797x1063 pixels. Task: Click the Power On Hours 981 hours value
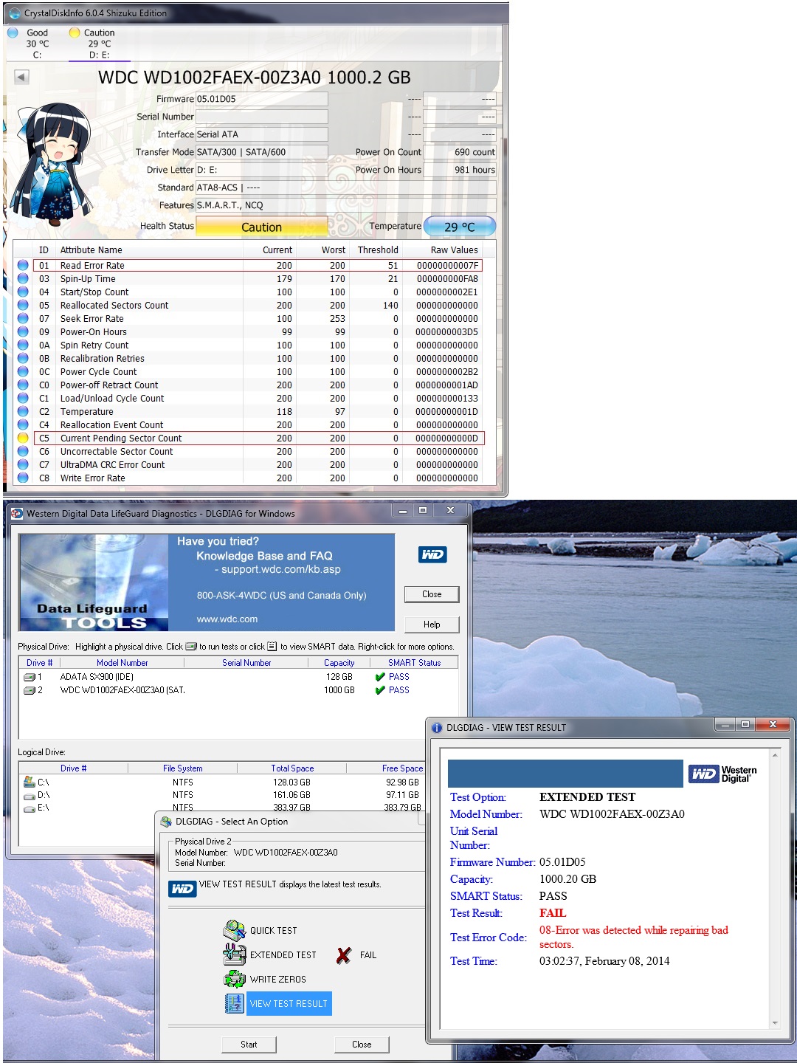coord(460,170)
